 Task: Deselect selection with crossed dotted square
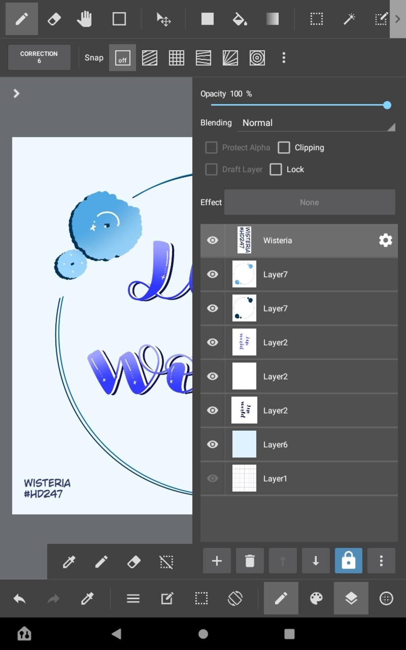click(167, 562)
